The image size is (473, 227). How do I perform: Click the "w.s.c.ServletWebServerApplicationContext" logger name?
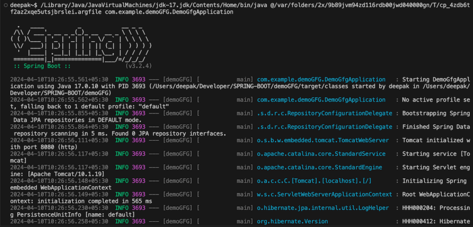tap(325, 194)
